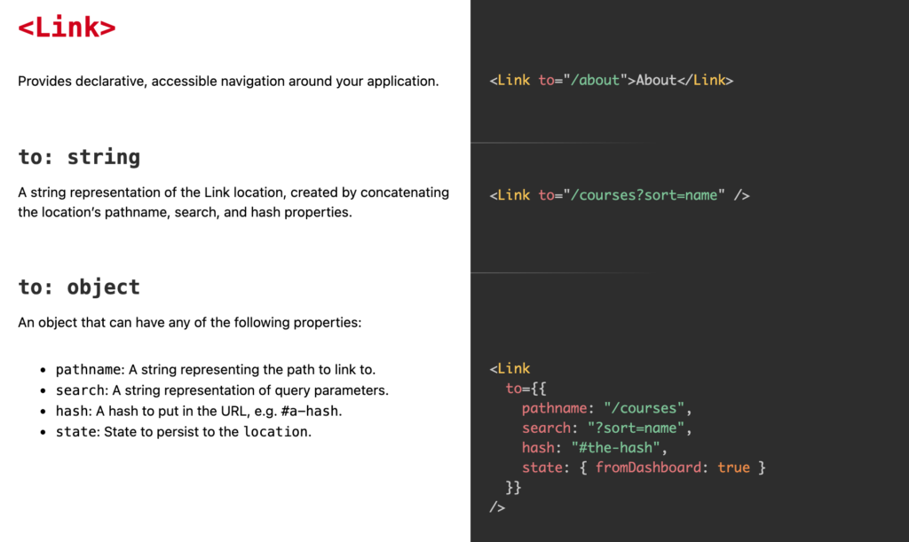Viewport: 909px width, 542px height.
Task: Click the declarative navigation description paragraph
Action: coord(228,81)
